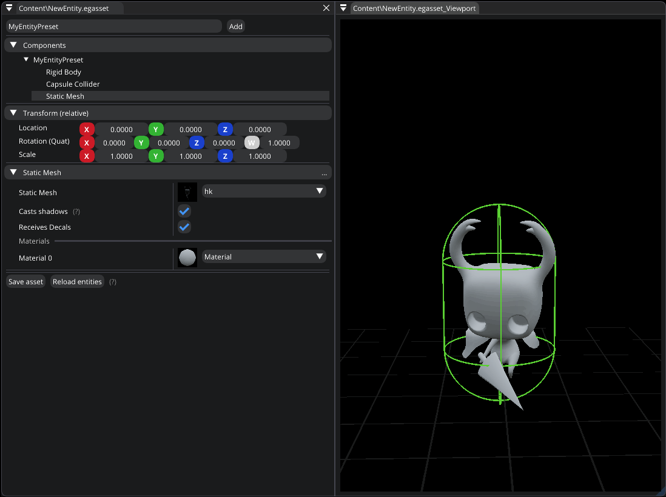The width and height of the screenshot is (666, 497).
Task: Click the W badge of Rotation
Action: [x=252, y=142]
